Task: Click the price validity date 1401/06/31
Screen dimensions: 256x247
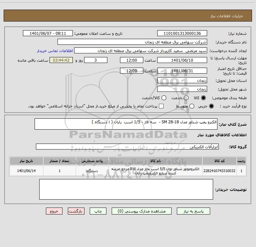Action: (182, 71)
